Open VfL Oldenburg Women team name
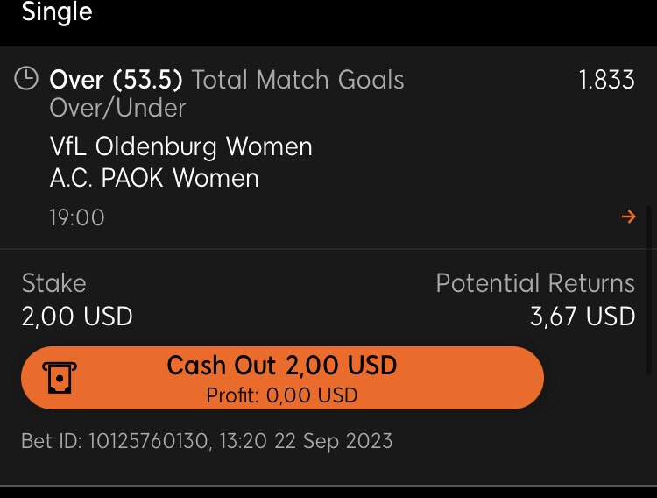 click(x=181, y=146)
